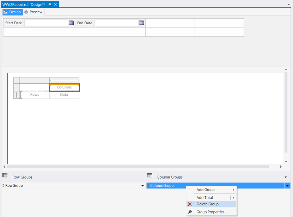The image size is (293, 217).
Task: Click the horizontal scrollbar track
Action: click(x=138, y=167)
